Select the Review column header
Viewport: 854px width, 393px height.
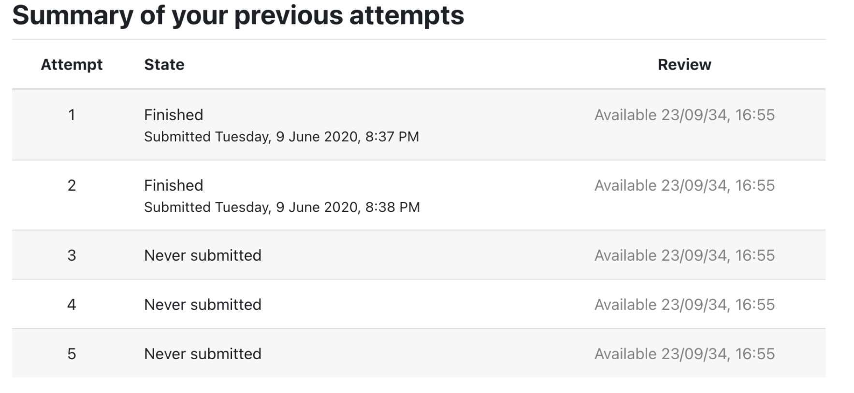684,65
